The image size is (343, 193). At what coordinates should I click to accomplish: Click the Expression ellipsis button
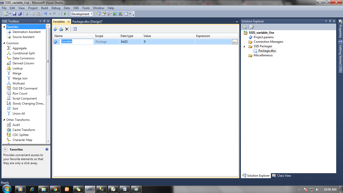point(235,42)
